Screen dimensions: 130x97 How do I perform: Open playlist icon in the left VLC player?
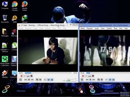click(45, 79)
